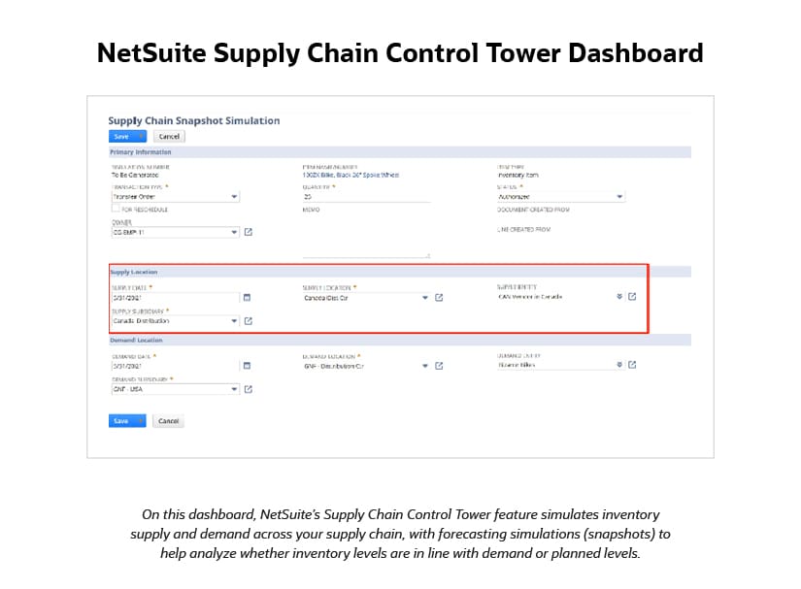
Task: Expand the Supply Location dropdown
Action: pos(425,297)
